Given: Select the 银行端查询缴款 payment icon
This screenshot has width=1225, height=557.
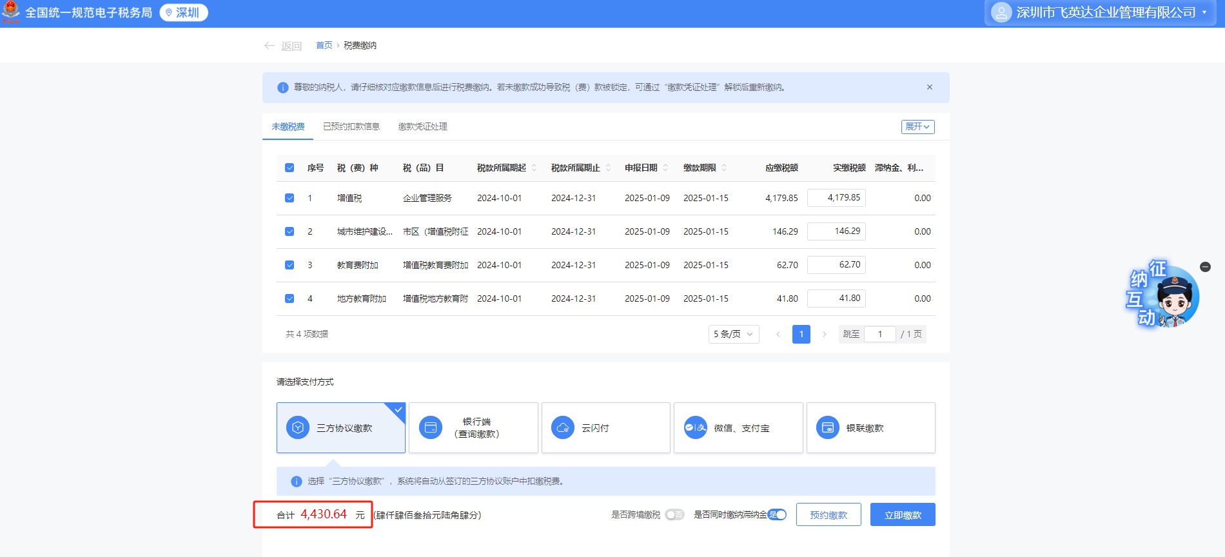Looking at the screenshot, I should [x=431, y=427].
